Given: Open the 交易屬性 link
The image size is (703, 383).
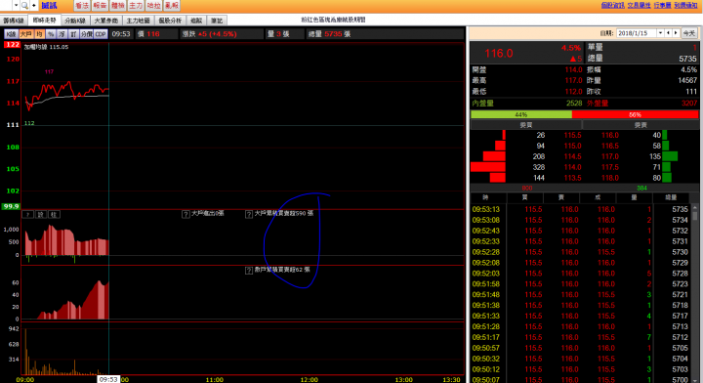Looking at the screenshot, I should [639, 5].
